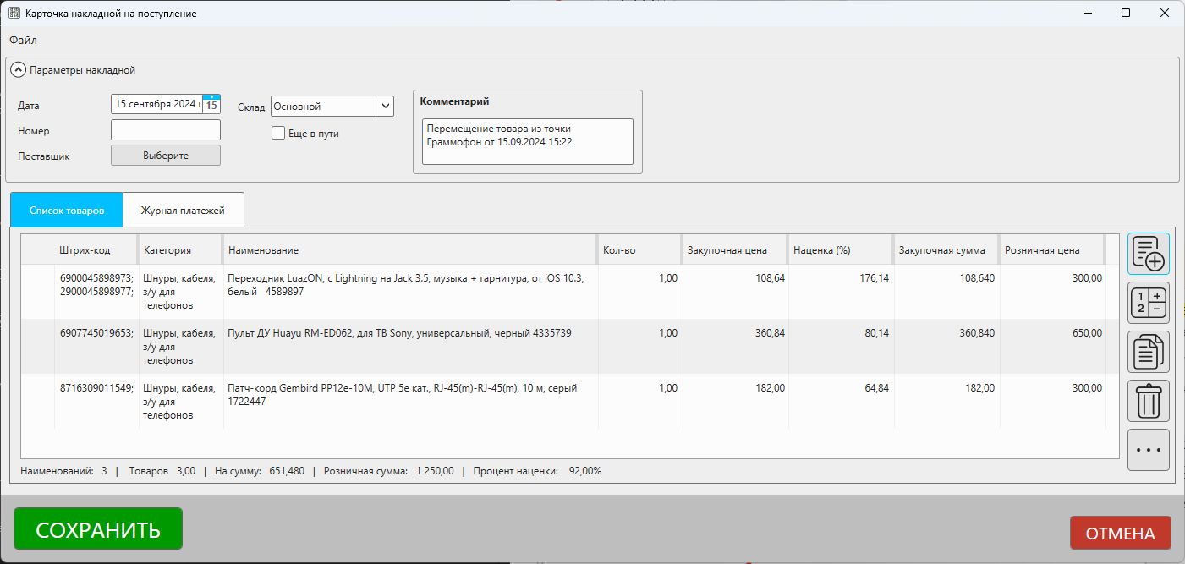Enable the "Еще в пути" checkbox
The height and width of the screenshot is (564, 1185).
point(278,133)
